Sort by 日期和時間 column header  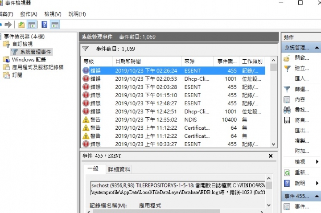[147, 61]
